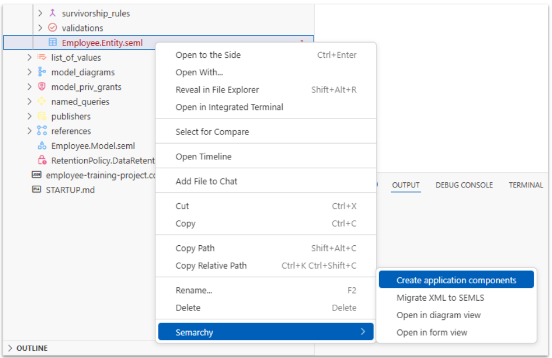The image size is (552, 358).
Task: Click the model_priv_grants shield icon
Action: [42, 87]
